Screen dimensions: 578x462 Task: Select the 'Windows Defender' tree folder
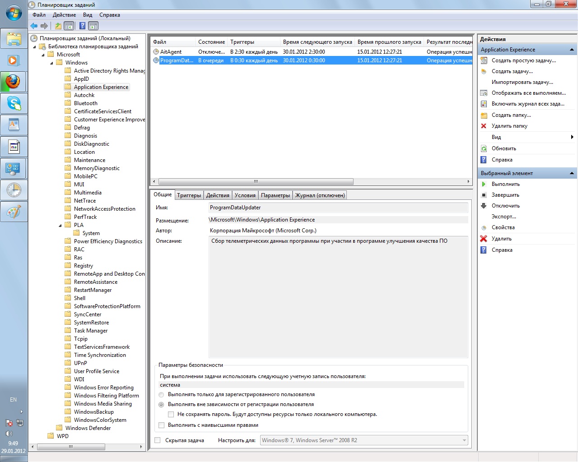point(88,428)
